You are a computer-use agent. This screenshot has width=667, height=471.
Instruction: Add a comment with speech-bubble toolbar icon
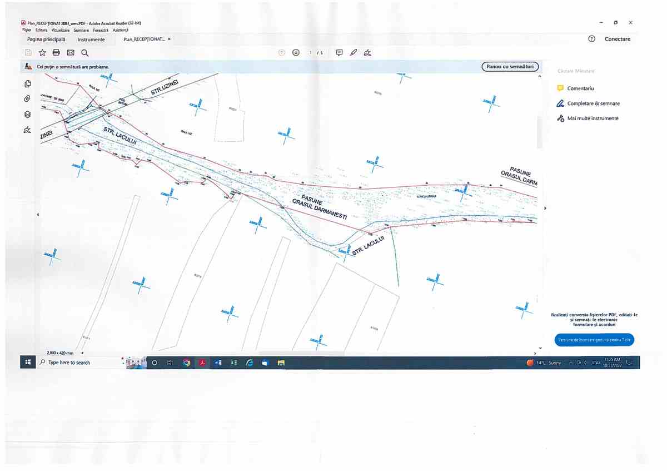point(339,53)
